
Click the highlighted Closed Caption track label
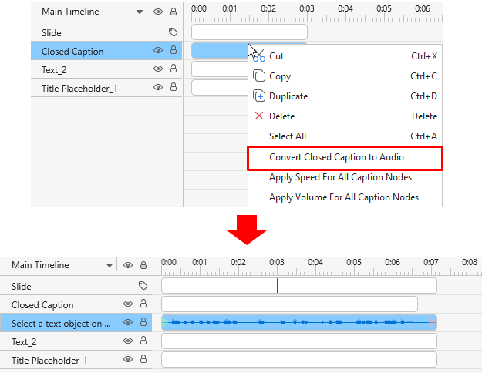pyautogui.click(x=72, y=51)
